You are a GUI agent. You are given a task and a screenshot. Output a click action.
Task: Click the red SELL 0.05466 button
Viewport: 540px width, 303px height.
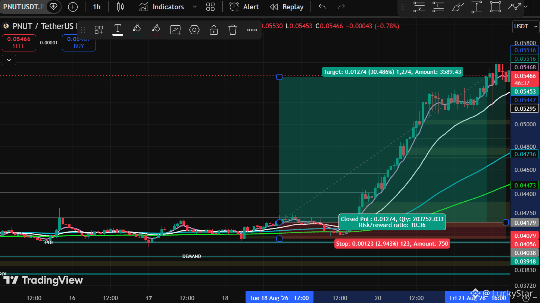[x=19, y=42]
